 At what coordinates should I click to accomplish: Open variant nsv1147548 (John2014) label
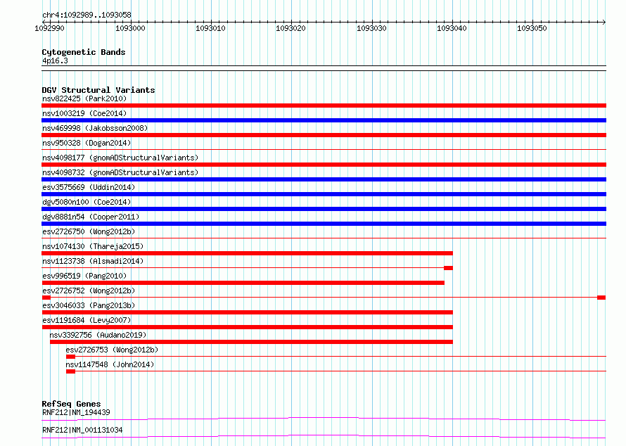pos(110,364)
